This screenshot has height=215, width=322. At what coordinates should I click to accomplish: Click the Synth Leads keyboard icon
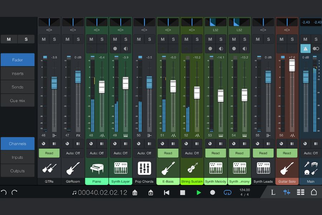click(x=263, y=168)
